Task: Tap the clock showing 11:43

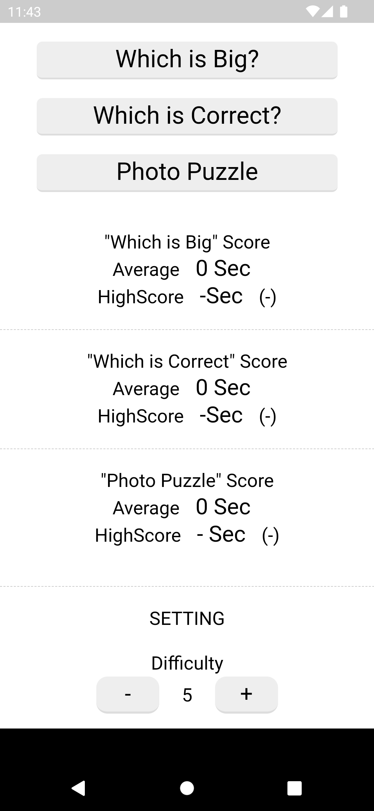Action: [x=24, y=12]
